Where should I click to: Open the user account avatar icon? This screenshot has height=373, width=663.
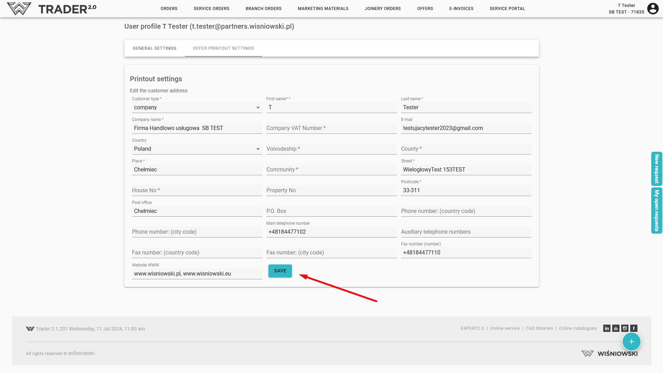(653, 9)
